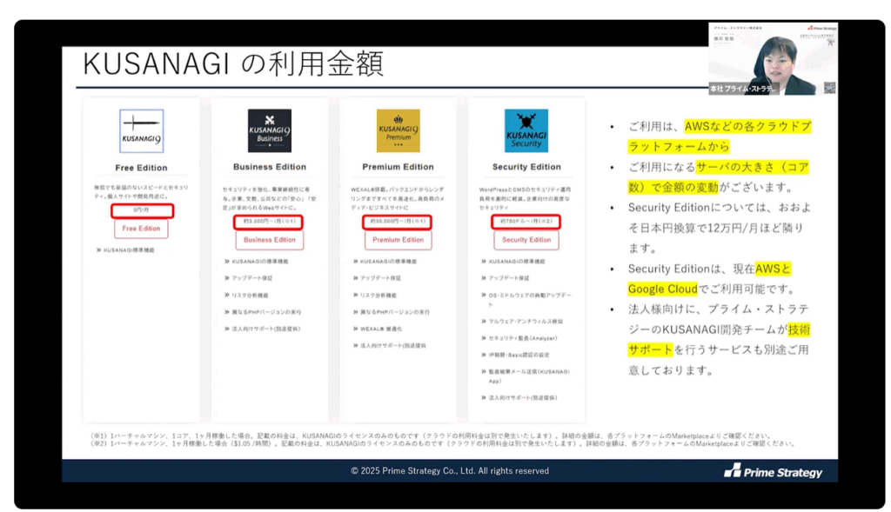Select the 約30,000円~/月 price box
This screenshot has height=512, width=891.
pyautogui.click(x=397, y=222)
